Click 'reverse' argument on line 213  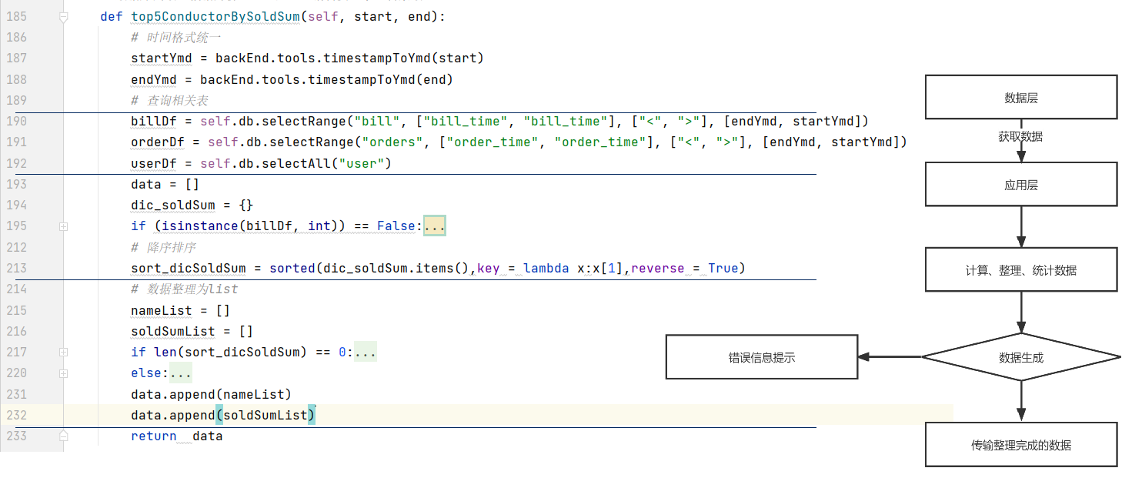(x=658, y=269)
